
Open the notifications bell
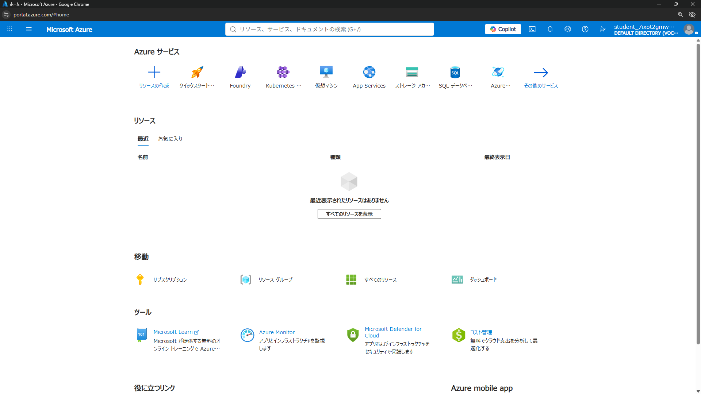(x=550, y=29)
